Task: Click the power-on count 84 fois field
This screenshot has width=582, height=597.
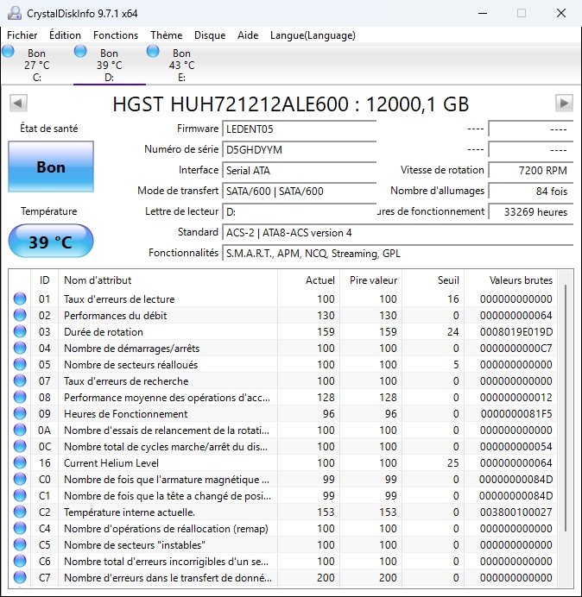Action: click(x=530, y=192)
